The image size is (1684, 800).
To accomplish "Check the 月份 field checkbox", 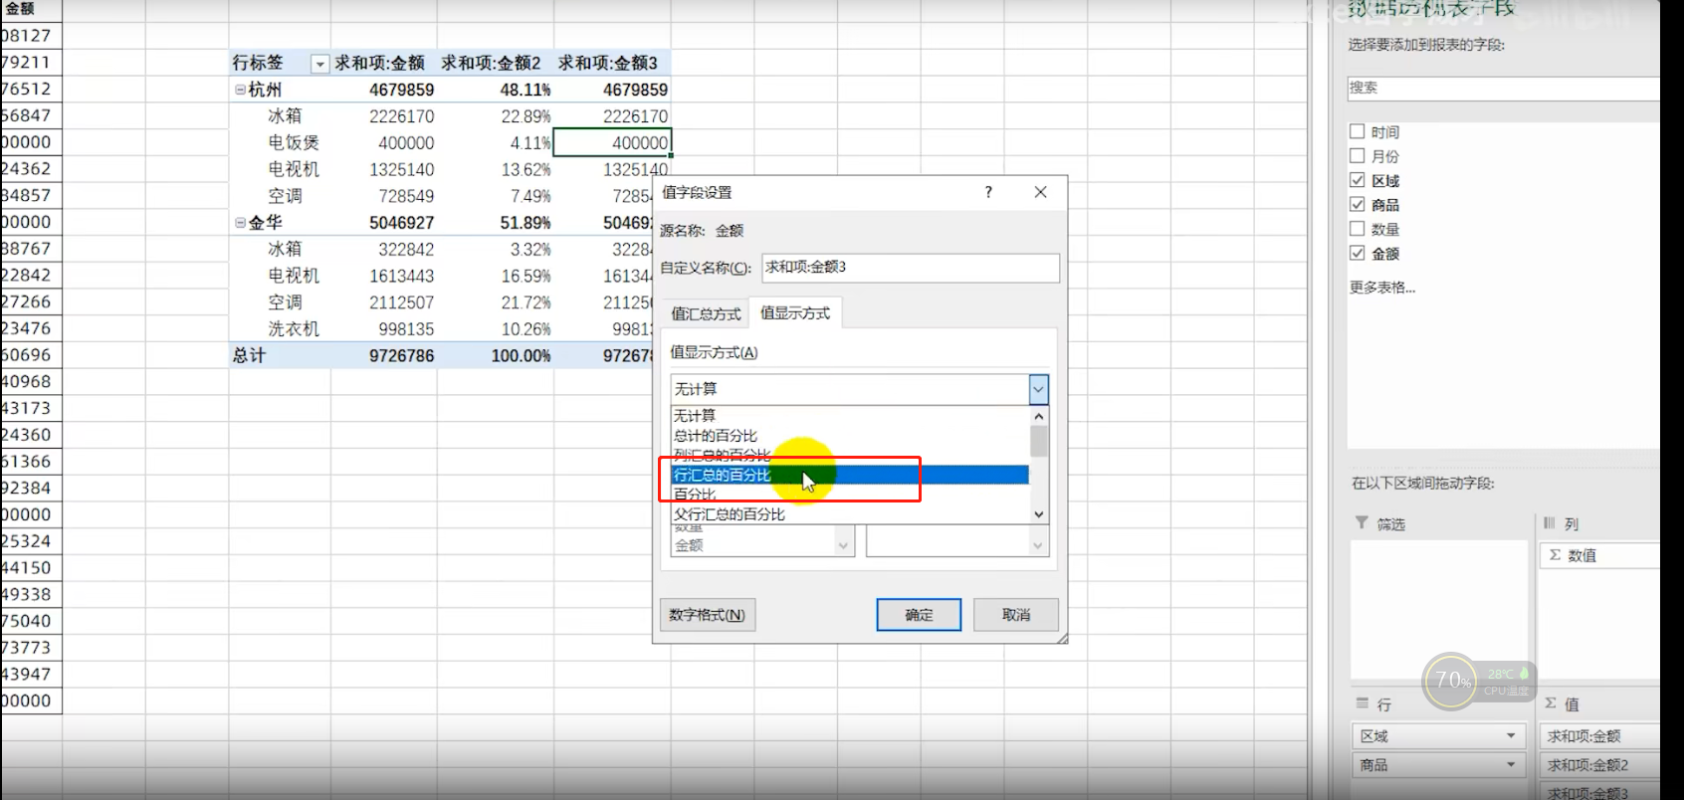I will [x=1357, y=155].
